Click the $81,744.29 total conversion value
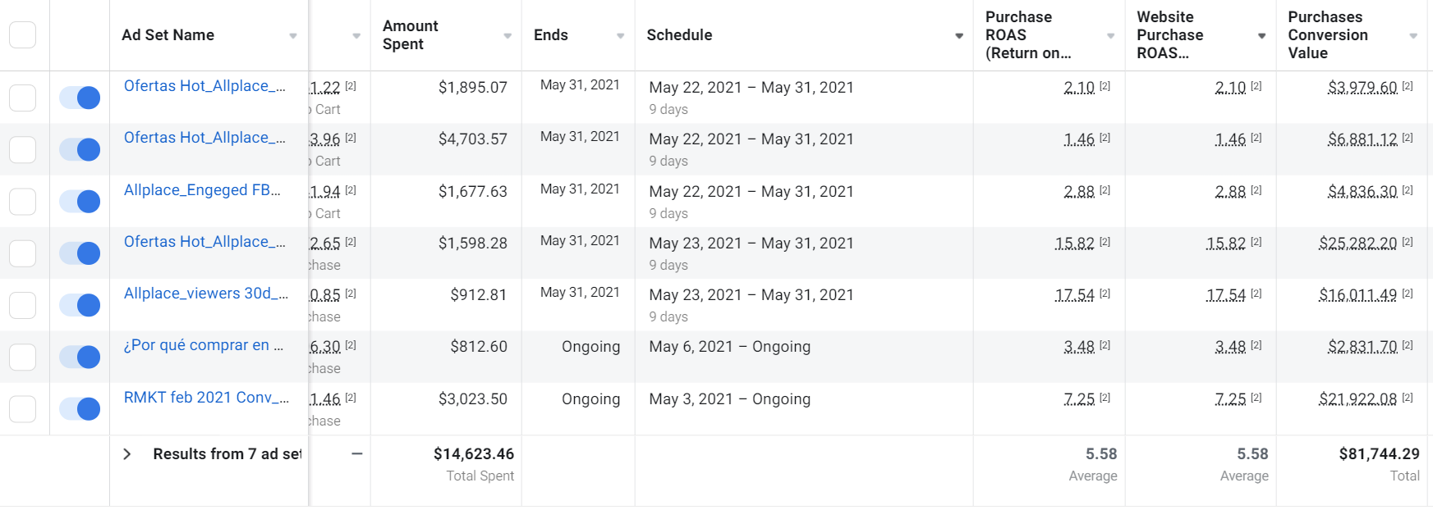The height and width of the screenshot is (510, 1433). pos(1379,454)
